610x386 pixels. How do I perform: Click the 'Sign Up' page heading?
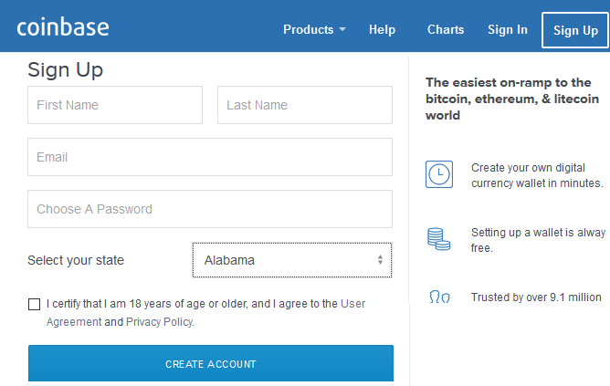click(x=66, y=70)
